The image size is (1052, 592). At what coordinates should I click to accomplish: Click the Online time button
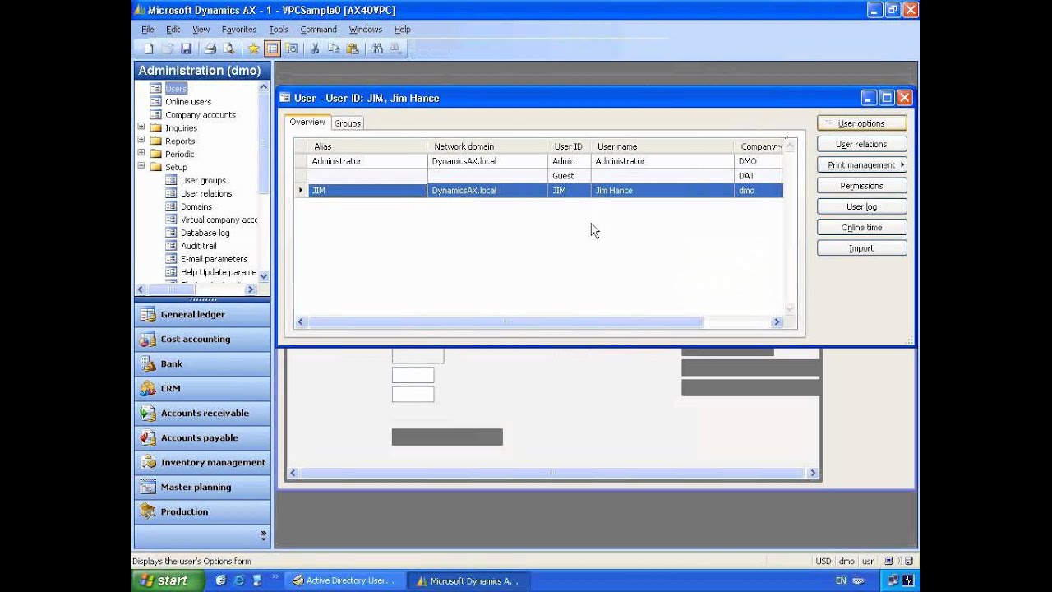[861, 228]
